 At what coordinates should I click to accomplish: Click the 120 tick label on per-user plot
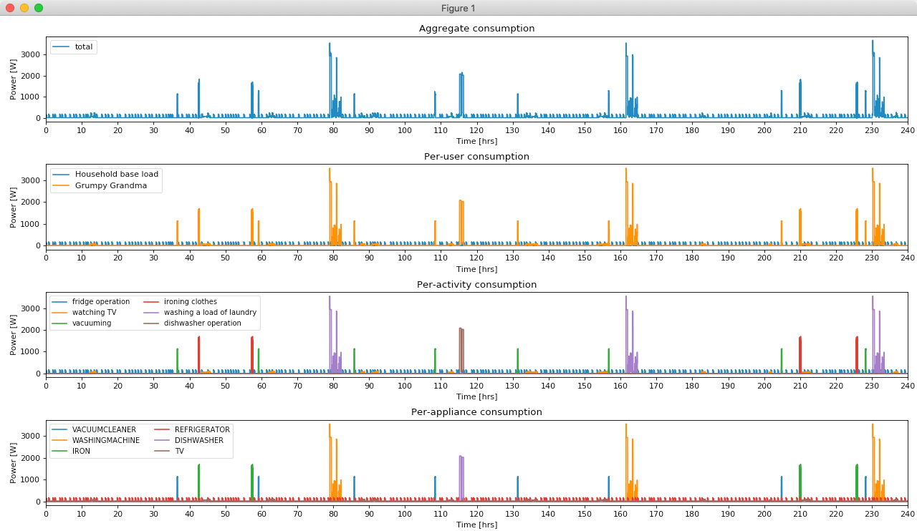click(476, 257)
